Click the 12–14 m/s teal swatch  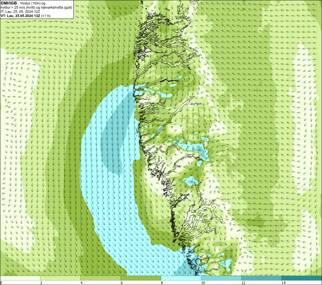pos(261,278)
